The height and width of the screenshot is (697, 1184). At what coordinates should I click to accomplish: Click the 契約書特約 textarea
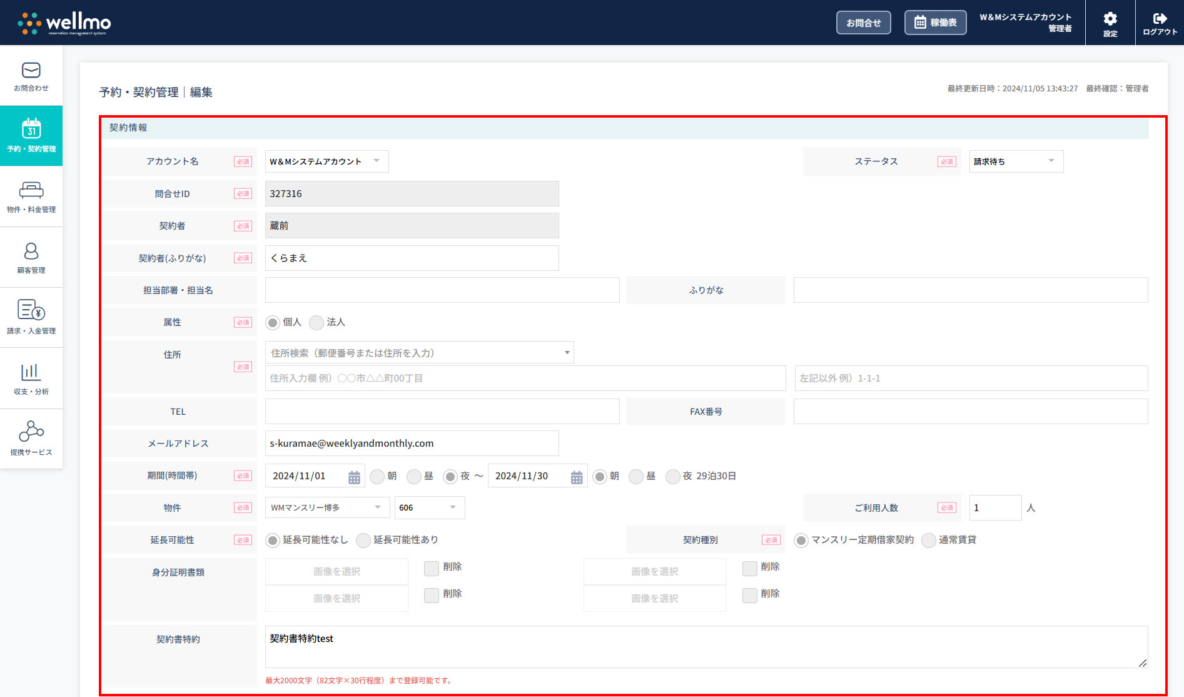[x=706, y=647]
